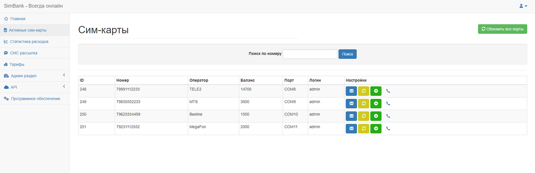Click the envelope icon in COM10 row
Viewport: 535px width, 173px height.
(351, 116)
